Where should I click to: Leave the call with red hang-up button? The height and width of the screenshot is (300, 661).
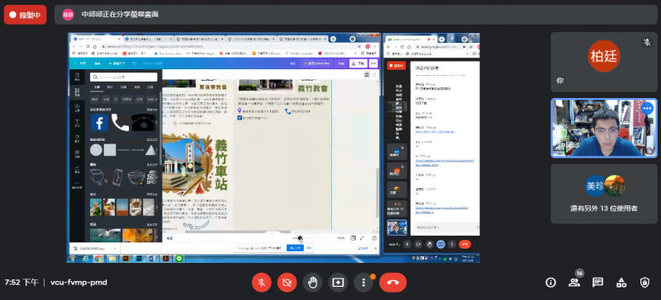[x=393, y=283]
